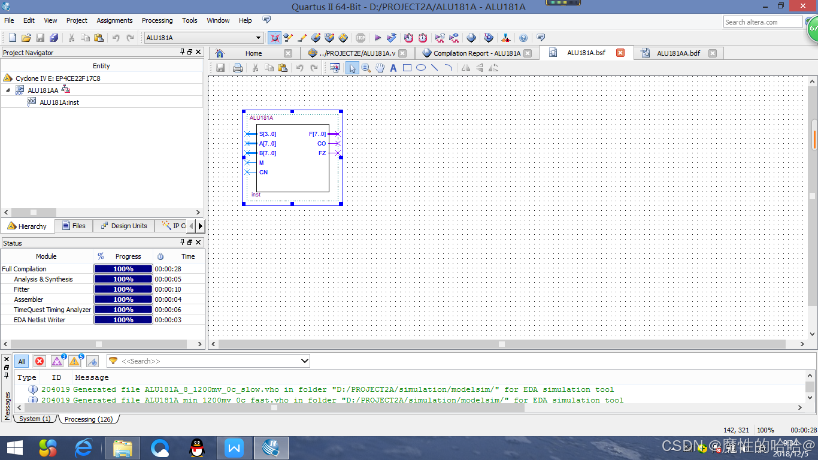Image resolution: width=818 pixels, height=460 pixels.
Task: Select the Line drawing tool
Action: pyautogui.click(x=435, y=68)
